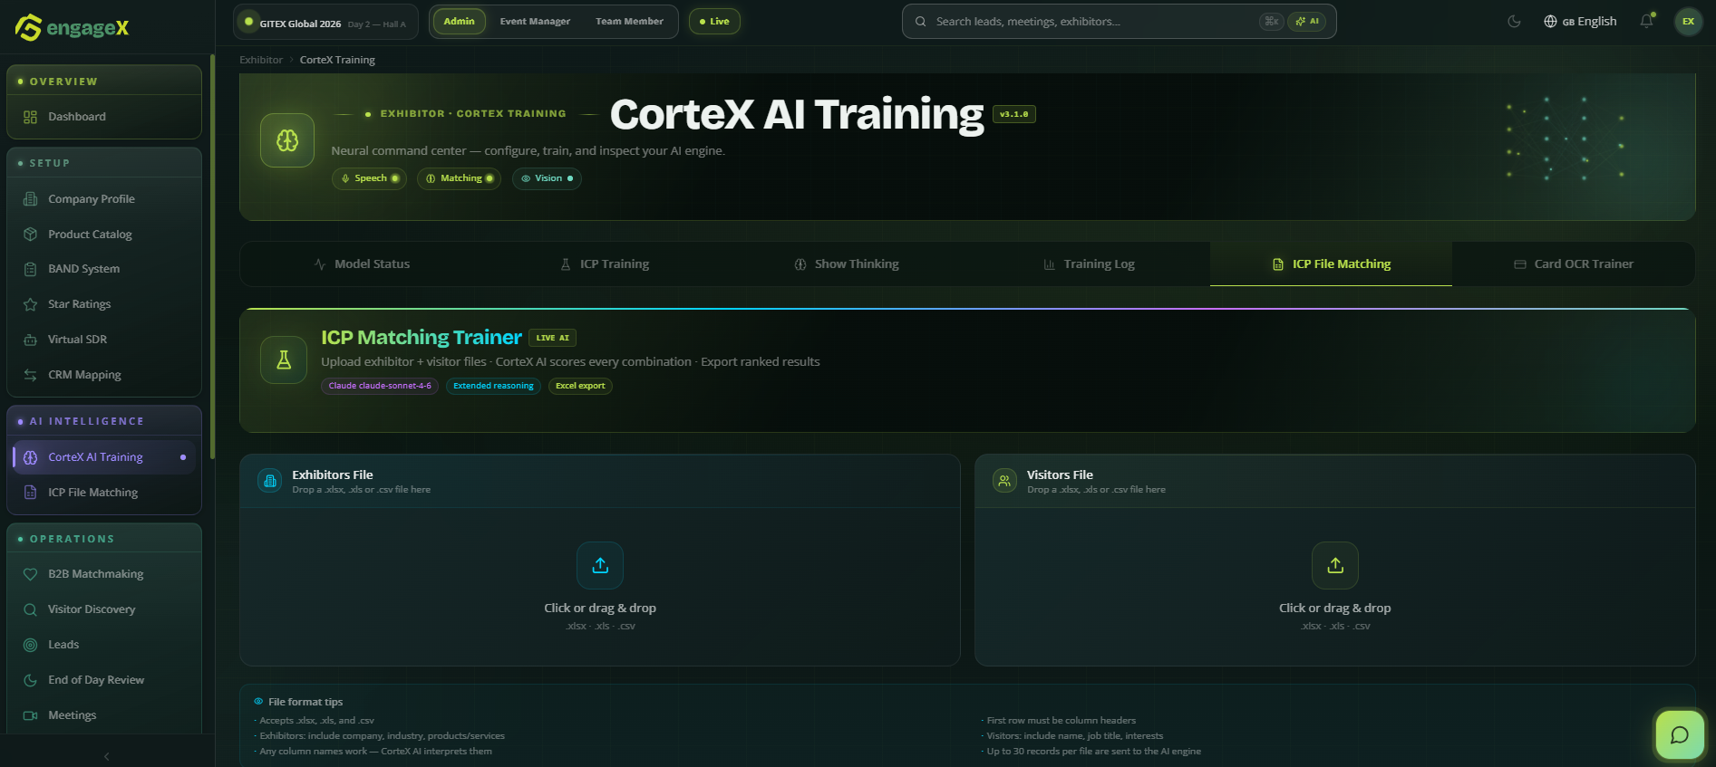Viewport: 1716px width, 767px height.
Task: Collapse the AI INTELLIGENCE sidebar section
Action: point(104,421)
